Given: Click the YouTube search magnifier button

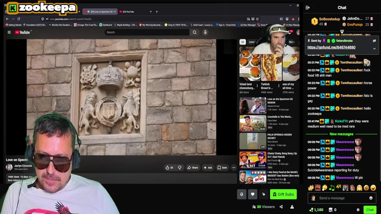Looking at the screenshot, I should 194,32.
